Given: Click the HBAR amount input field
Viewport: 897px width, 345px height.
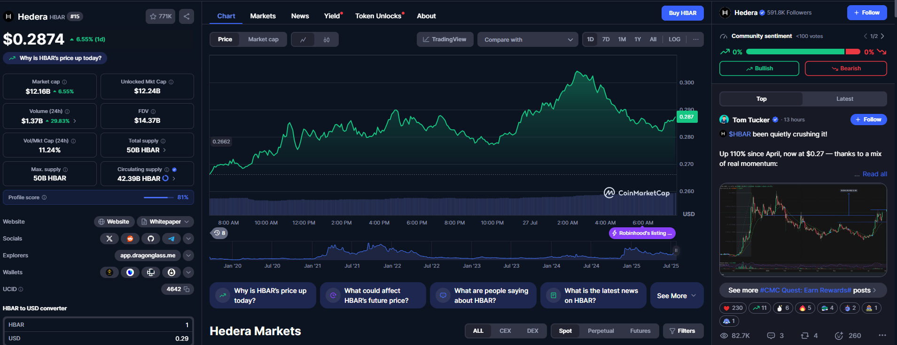Looking at the screenshot, I should [x=98, y=325].
